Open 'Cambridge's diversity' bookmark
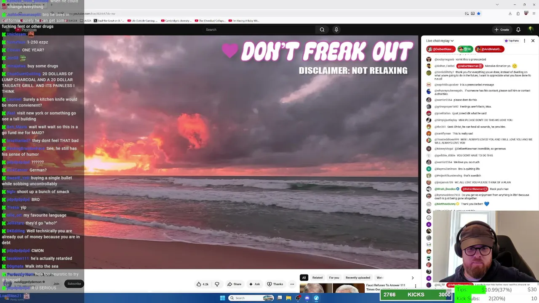Image resolution: width=539 pixels, height=303 pixels. [x=176, y=21]
